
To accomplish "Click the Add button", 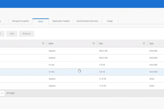I will [12, 34].
